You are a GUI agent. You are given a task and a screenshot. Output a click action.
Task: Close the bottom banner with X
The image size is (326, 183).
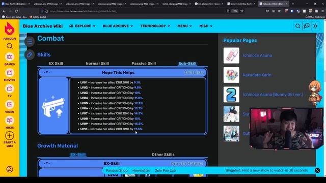[317, 170]
